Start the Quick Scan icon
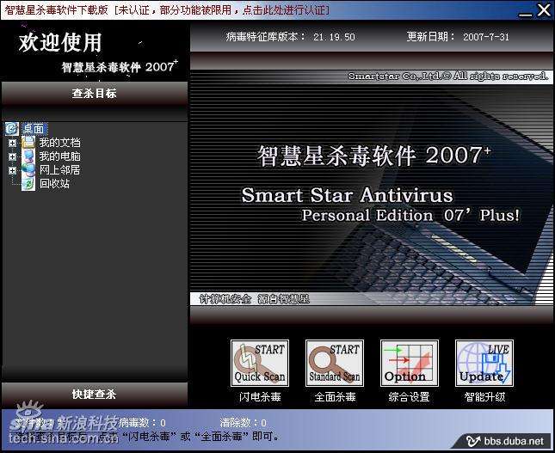 click(x=259, y=363)
